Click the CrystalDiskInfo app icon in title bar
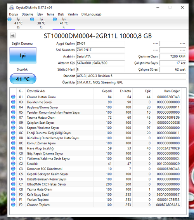 [12, 7]
